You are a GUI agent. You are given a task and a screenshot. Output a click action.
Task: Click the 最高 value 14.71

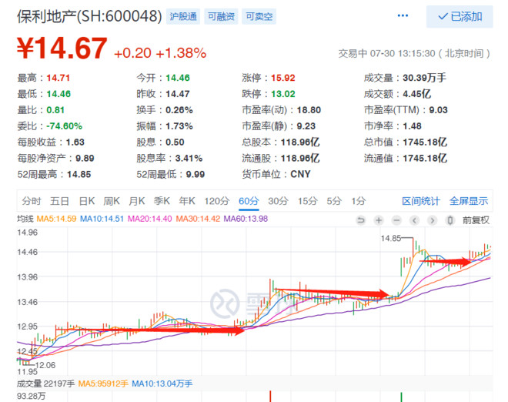coord(58,78)
